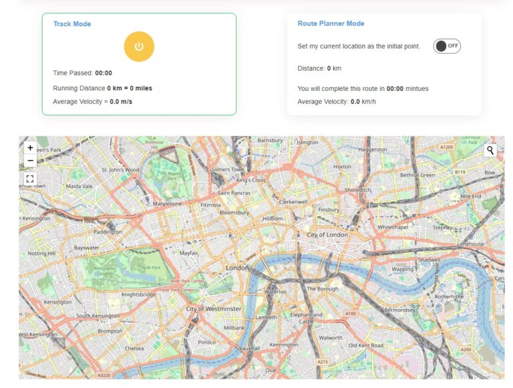Pick the Waterloo location on the map

point(275,292)
